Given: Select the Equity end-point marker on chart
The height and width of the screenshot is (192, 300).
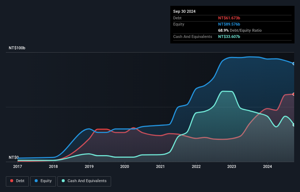Looking at the screenshot, I should pyautogui.click(x=294, y=64).
